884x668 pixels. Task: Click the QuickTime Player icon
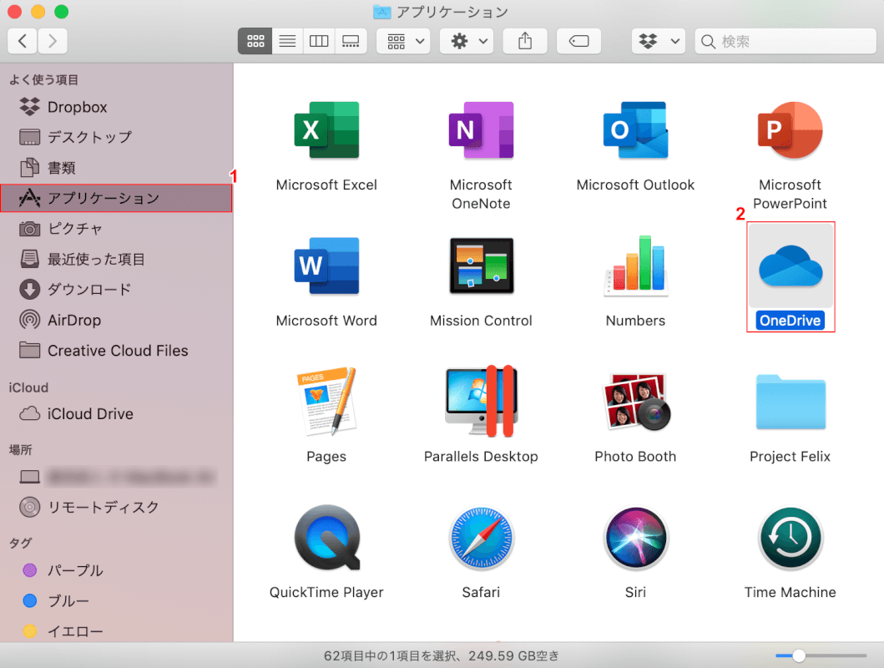click(326, 538)
